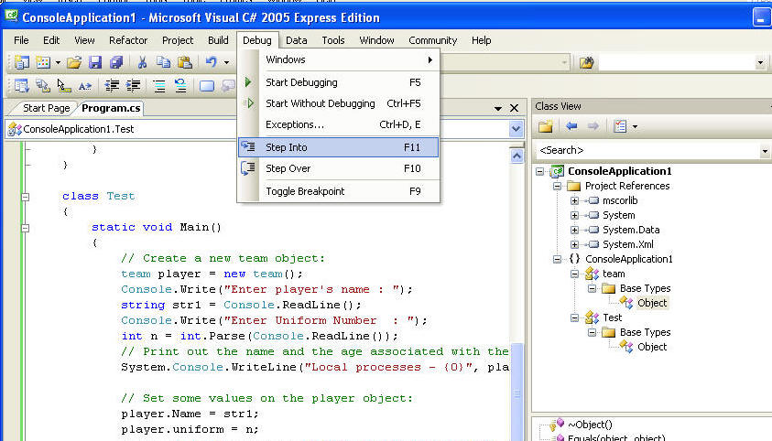
Task: Select Toggle Breakpoint menu entry
Action: 305,191
